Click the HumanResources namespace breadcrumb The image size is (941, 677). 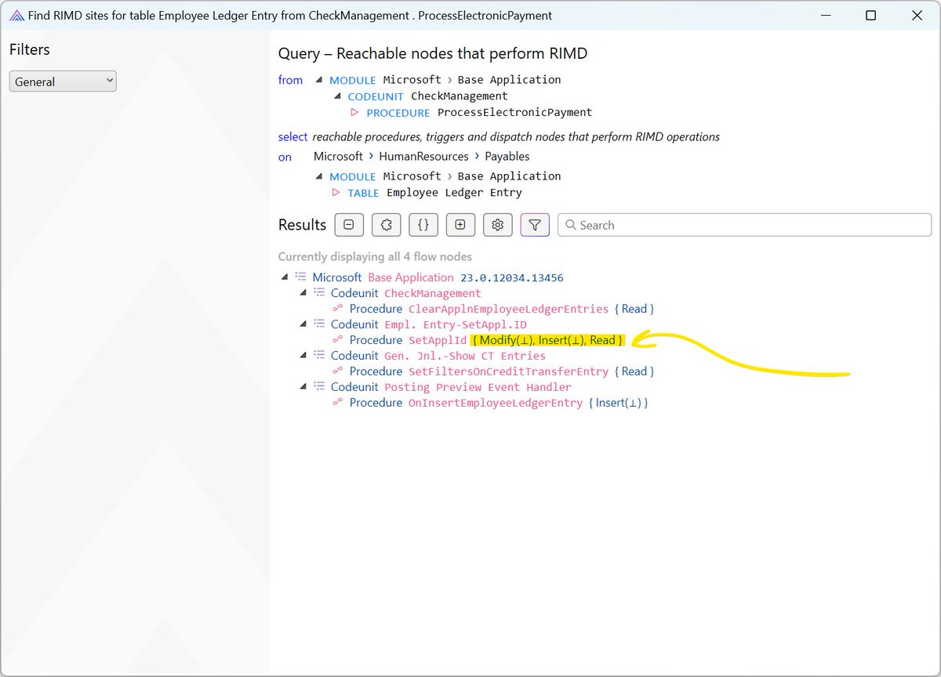click(423, 157)
